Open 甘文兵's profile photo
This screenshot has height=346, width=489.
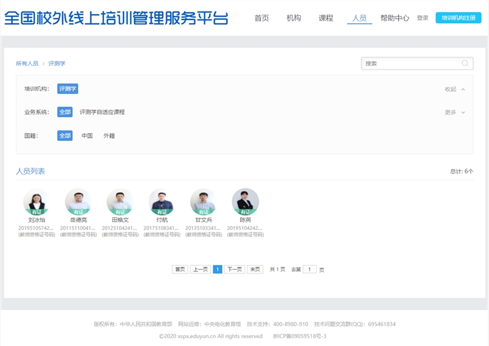click(204, 201)
